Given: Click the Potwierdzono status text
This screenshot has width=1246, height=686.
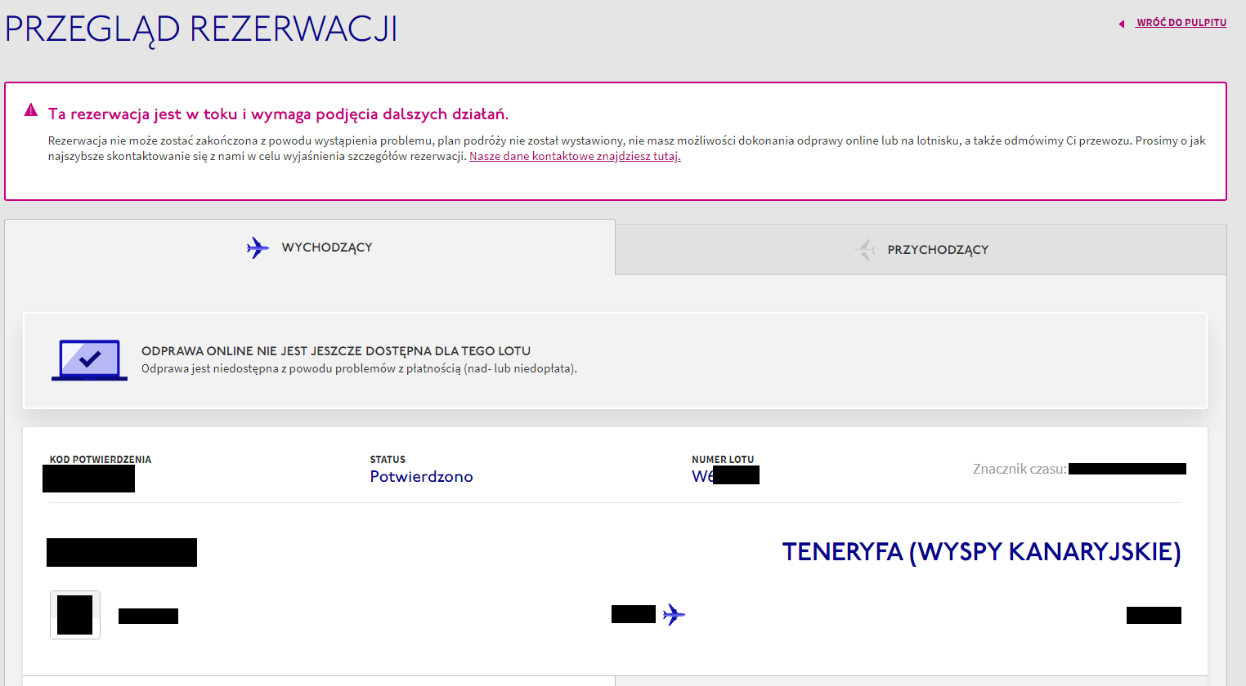Looking at the screenshot, I should tap(421, 477).
